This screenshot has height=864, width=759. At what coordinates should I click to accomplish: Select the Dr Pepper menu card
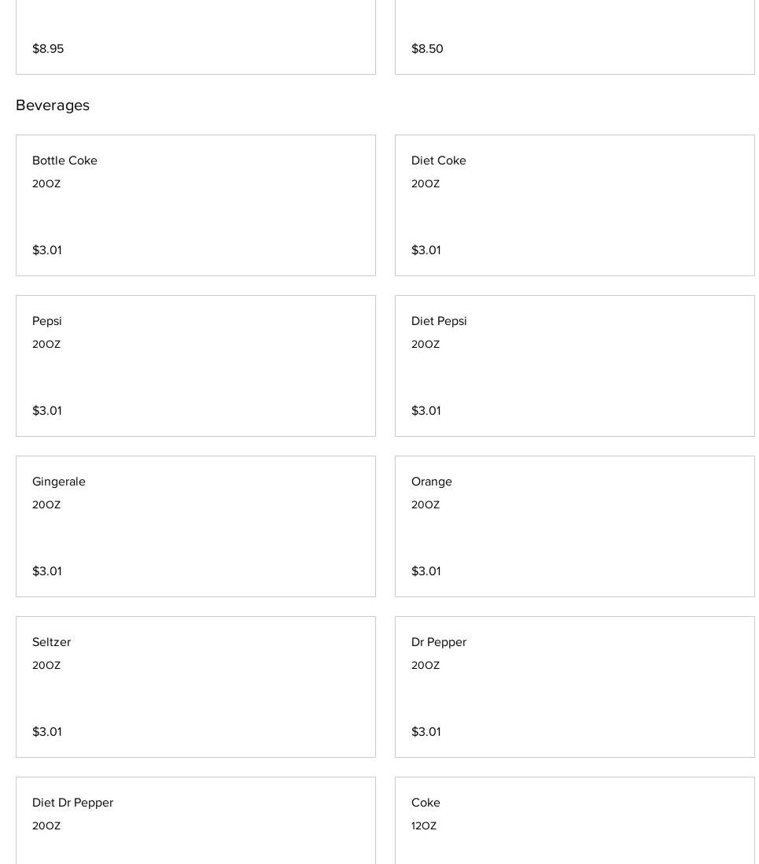click(574, 686)
